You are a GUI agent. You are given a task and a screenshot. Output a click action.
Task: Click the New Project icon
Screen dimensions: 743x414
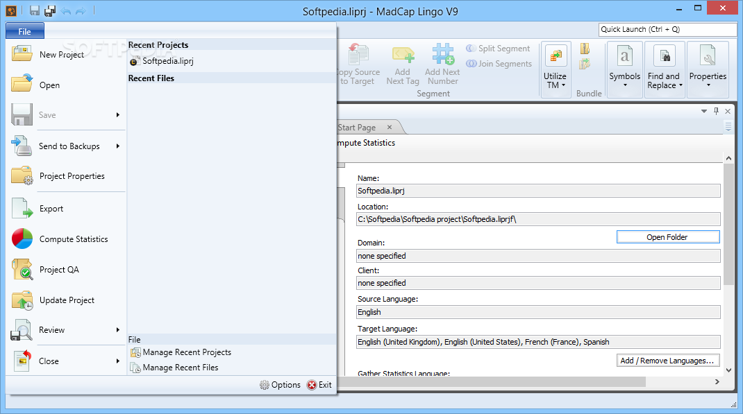click(22, 54)
